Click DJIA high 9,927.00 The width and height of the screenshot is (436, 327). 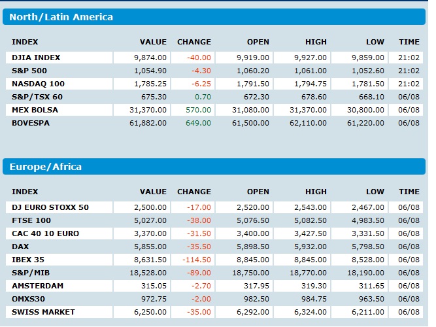click(310, 58)
